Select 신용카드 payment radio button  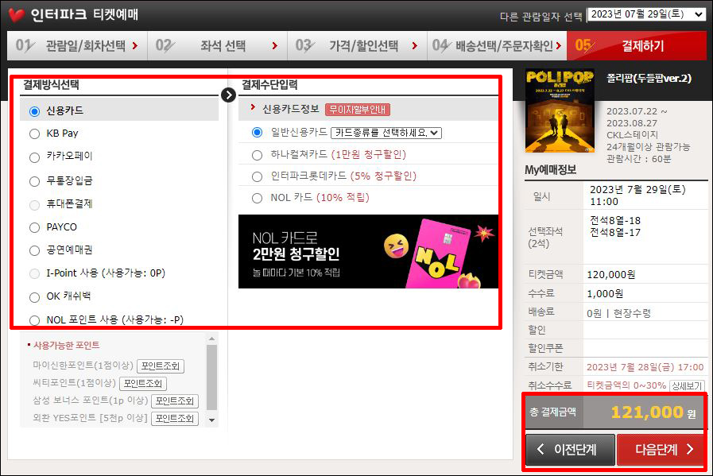coord(34,111)
